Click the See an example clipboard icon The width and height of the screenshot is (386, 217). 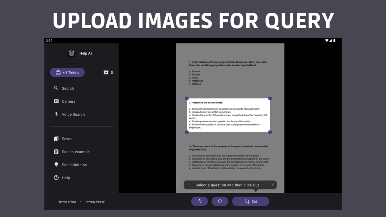tap(56, 152)
